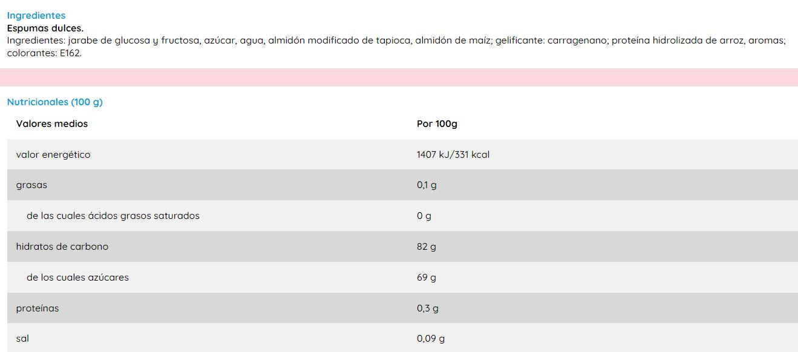
Task: Click the 0,3 g protein value
Action: point(428,308)
